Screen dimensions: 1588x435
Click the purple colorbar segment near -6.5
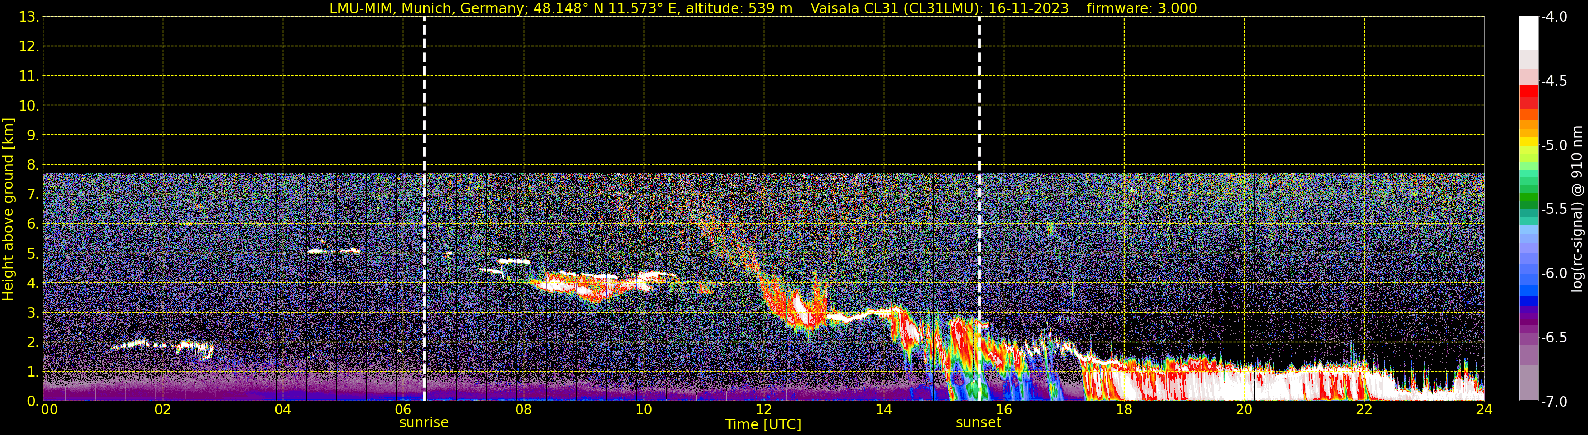tap(1528, 338)
